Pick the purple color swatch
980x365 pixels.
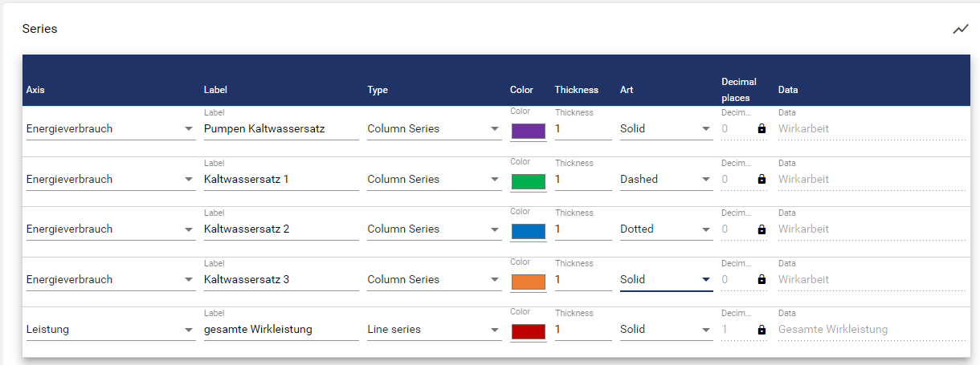click(x=528, y=132)
